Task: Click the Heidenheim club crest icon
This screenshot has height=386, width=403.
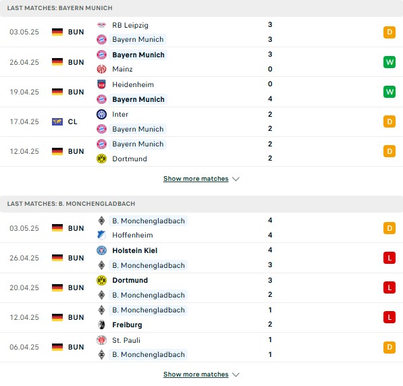Action: pos(101,84)
